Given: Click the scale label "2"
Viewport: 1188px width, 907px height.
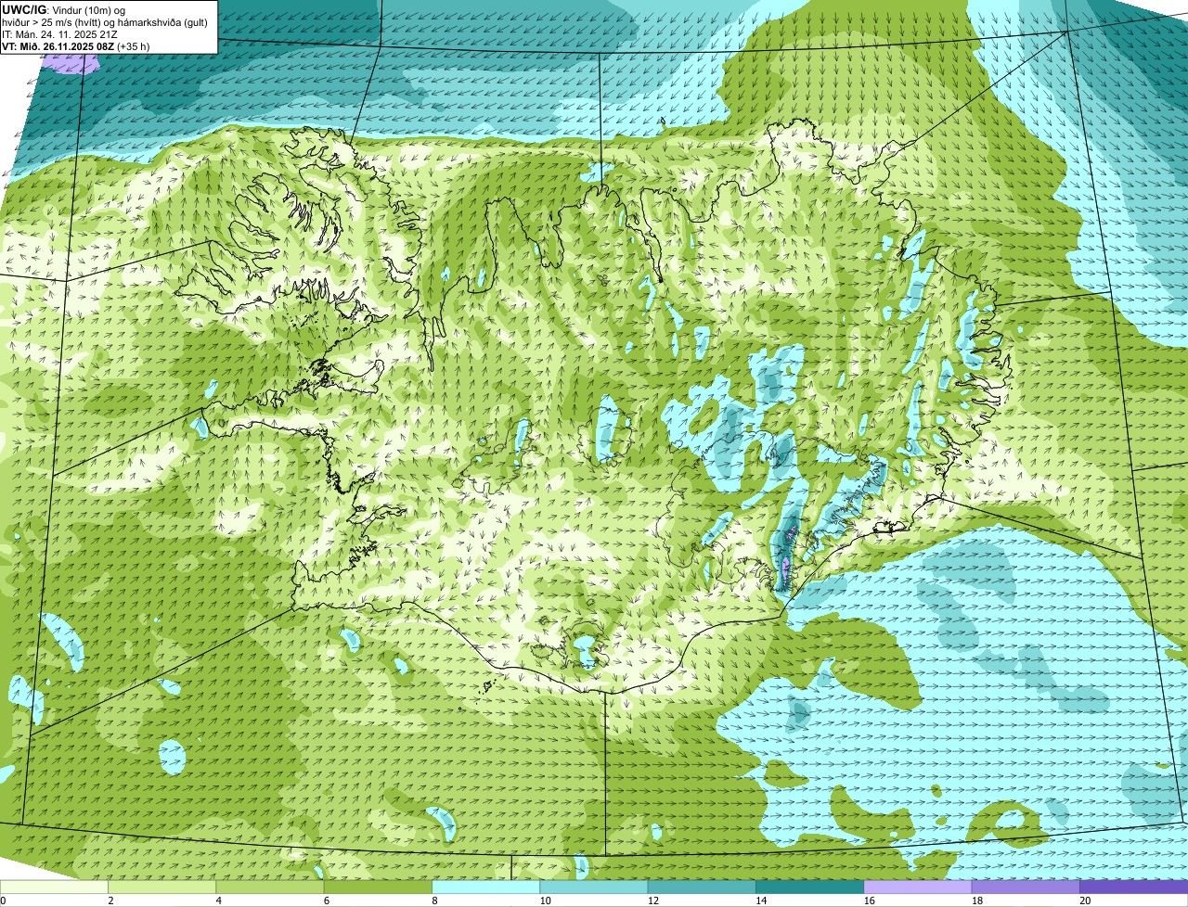Looking at the screenshot, I should point(110,901).
